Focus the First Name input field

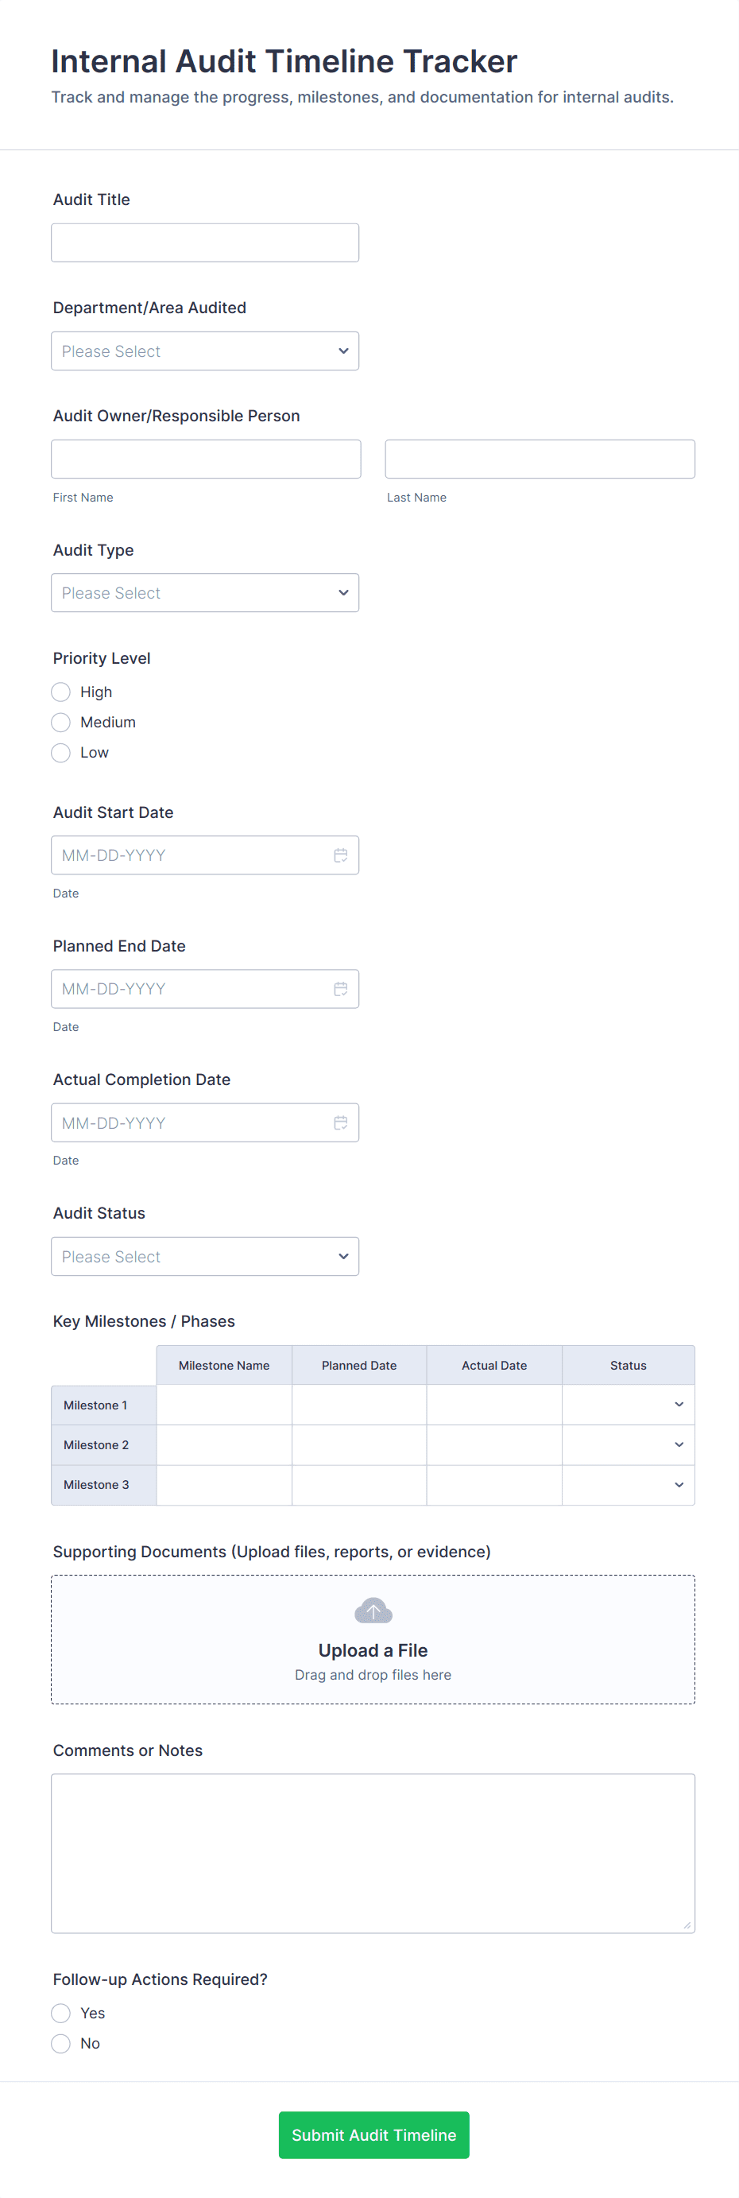(206, 459)
